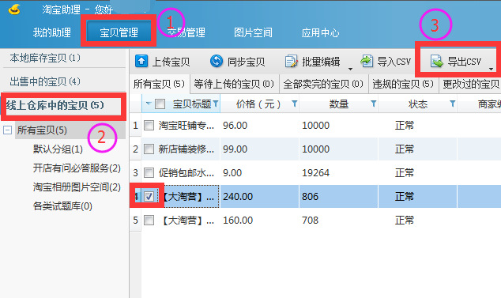Open filter on 数量 column

tap(373, 104)
